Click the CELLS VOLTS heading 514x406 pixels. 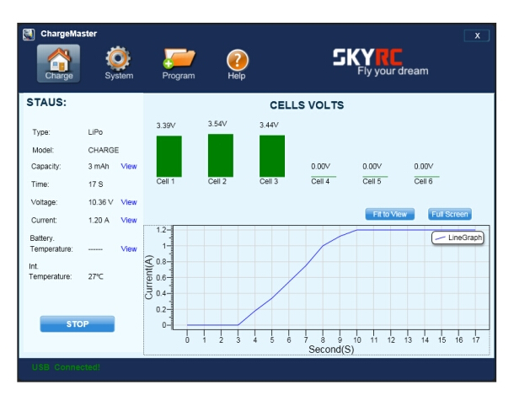(307, 105)
